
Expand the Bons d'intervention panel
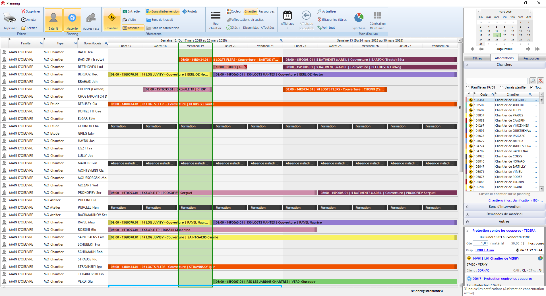point(467,207)
